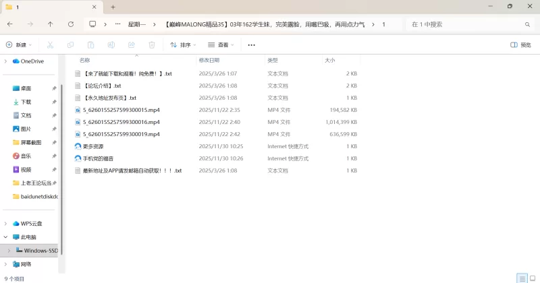
Task: Click the Paste clipboard icon
Action: [90, 44]
